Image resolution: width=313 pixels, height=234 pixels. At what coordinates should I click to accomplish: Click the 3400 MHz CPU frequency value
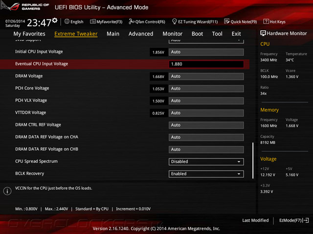pyautogui.click(x=268, y=60)
